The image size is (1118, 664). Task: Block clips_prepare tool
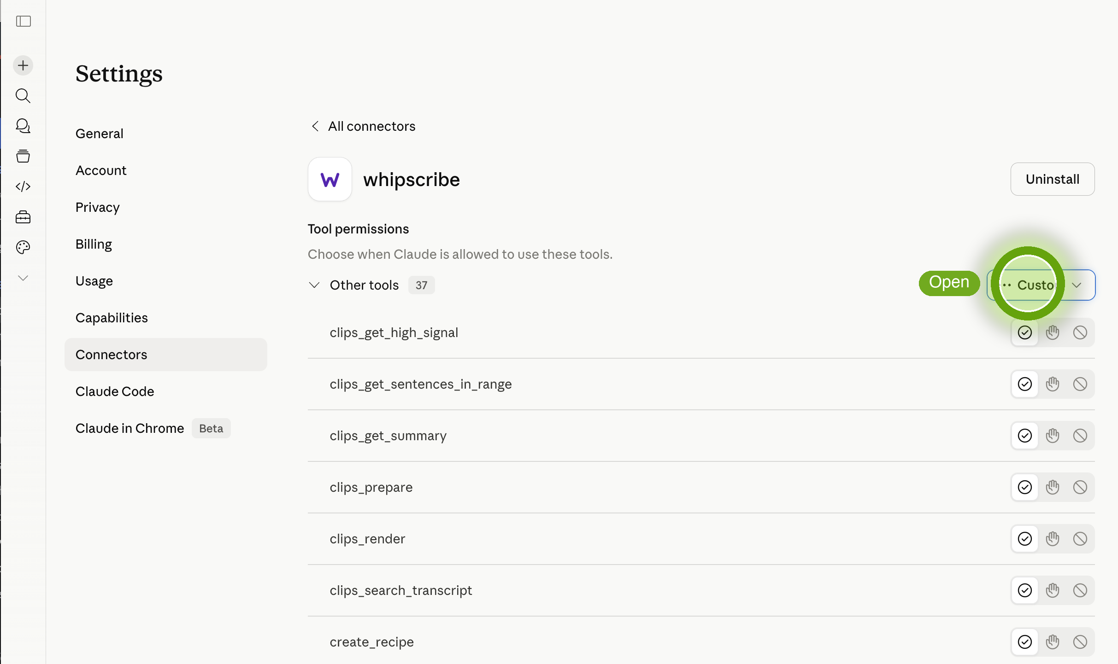[x=1080, y=487]
